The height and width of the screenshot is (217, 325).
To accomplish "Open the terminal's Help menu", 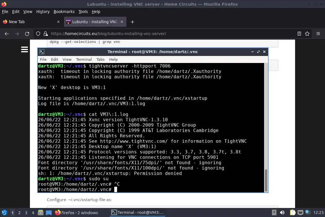I will 113,59.
